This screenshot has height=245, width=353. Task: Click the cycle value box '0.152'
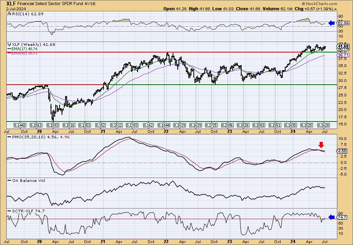coord(100,125)
